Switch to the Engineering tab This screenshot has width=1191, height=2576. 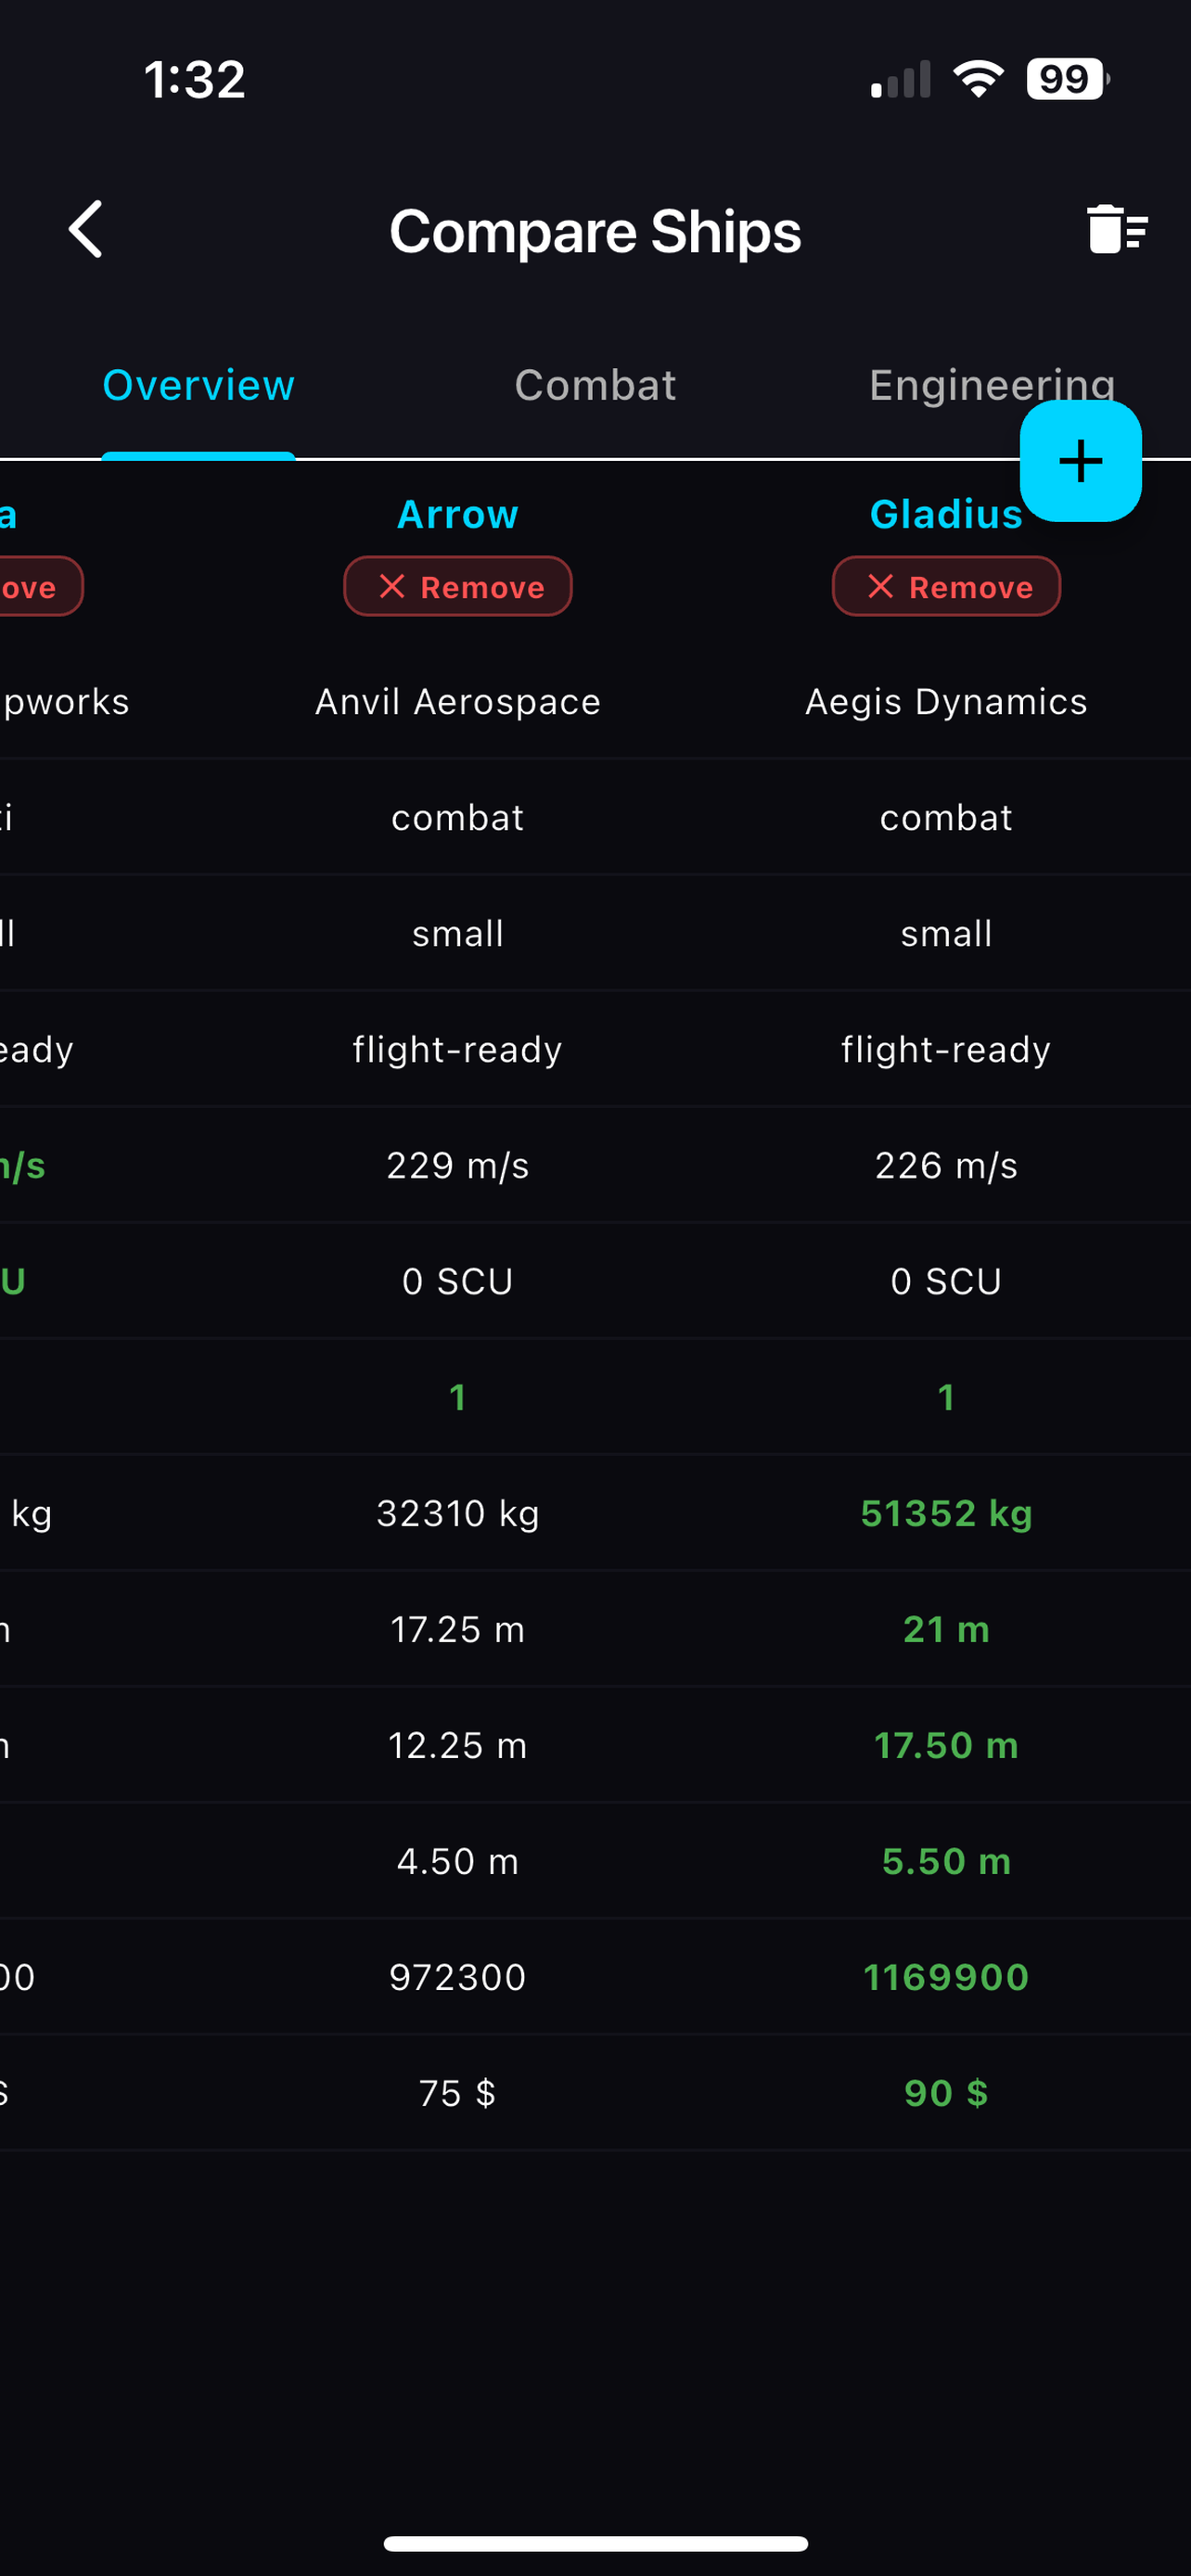point(992,385)
